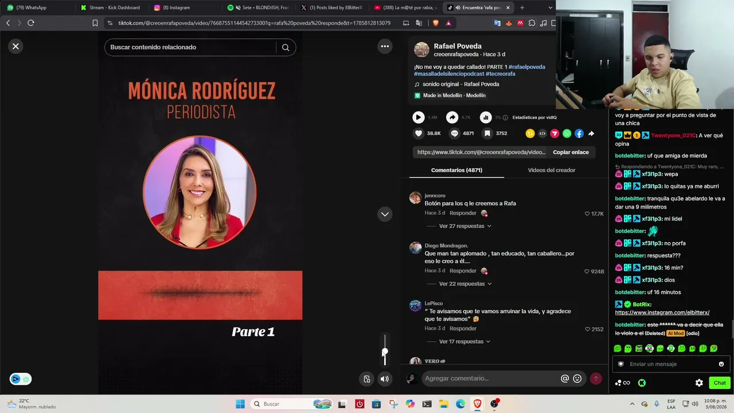Close the TikTok video viewer
Viewport: 734px width, 413px height.
[16, 46]
